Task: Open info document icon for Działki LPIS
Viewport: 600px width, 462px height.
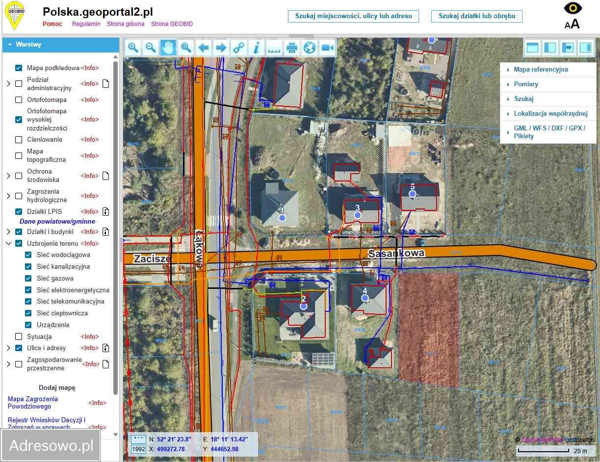Action: 105,211
